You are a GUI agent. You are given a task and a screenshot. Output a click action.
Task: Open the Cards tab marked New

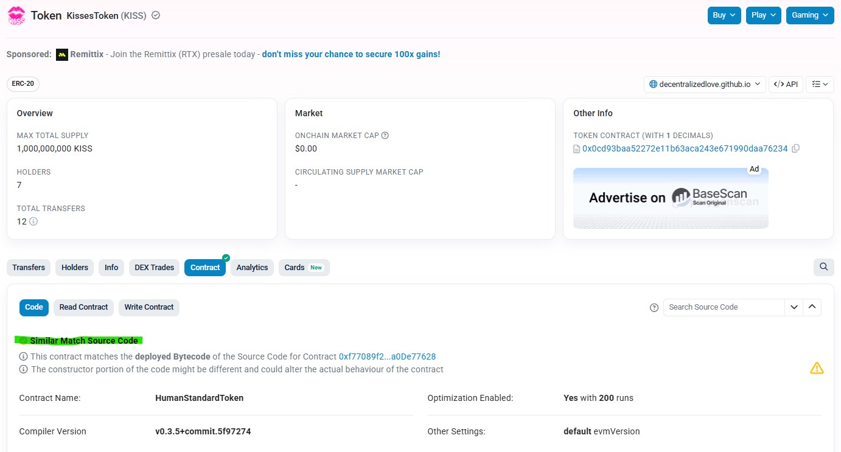(x=304, y=268)
